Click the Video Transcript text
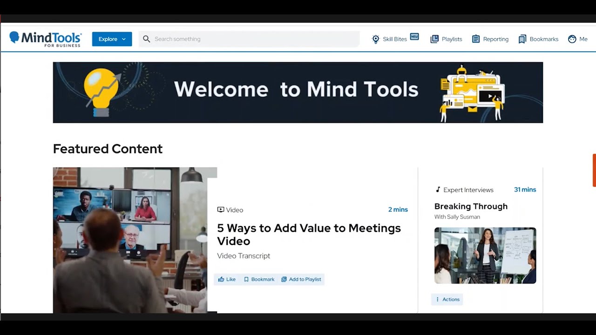The width and height of the screenshot is (596, 335). pos(244,256)
